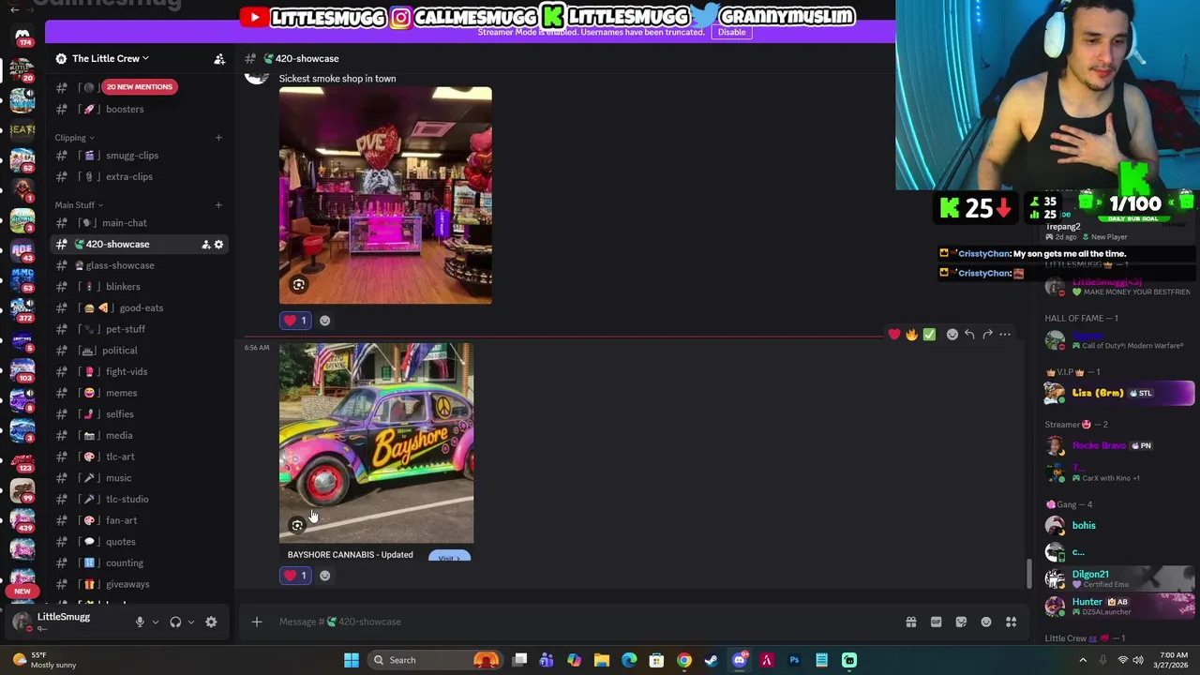
Task: Open Windows Start menu on the taskbar
Action: 352,660
